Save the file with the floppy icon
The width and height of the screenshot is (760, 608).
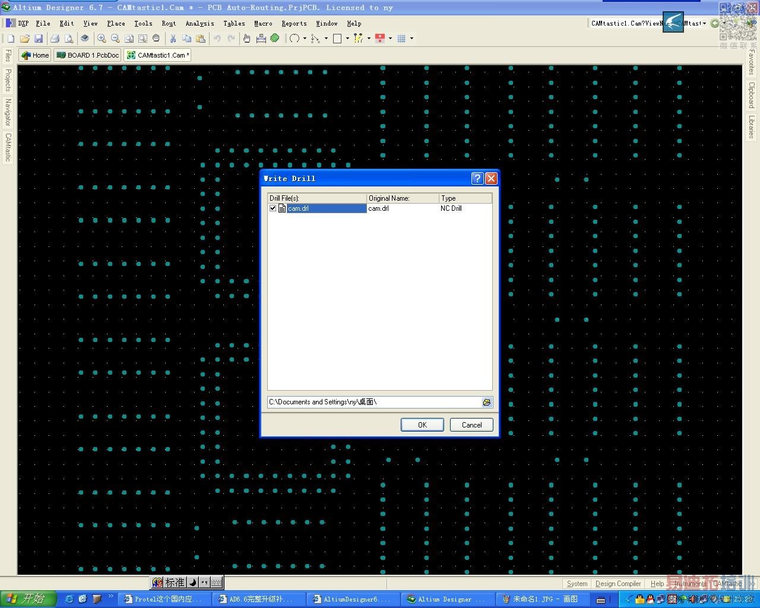coord(39,39)
